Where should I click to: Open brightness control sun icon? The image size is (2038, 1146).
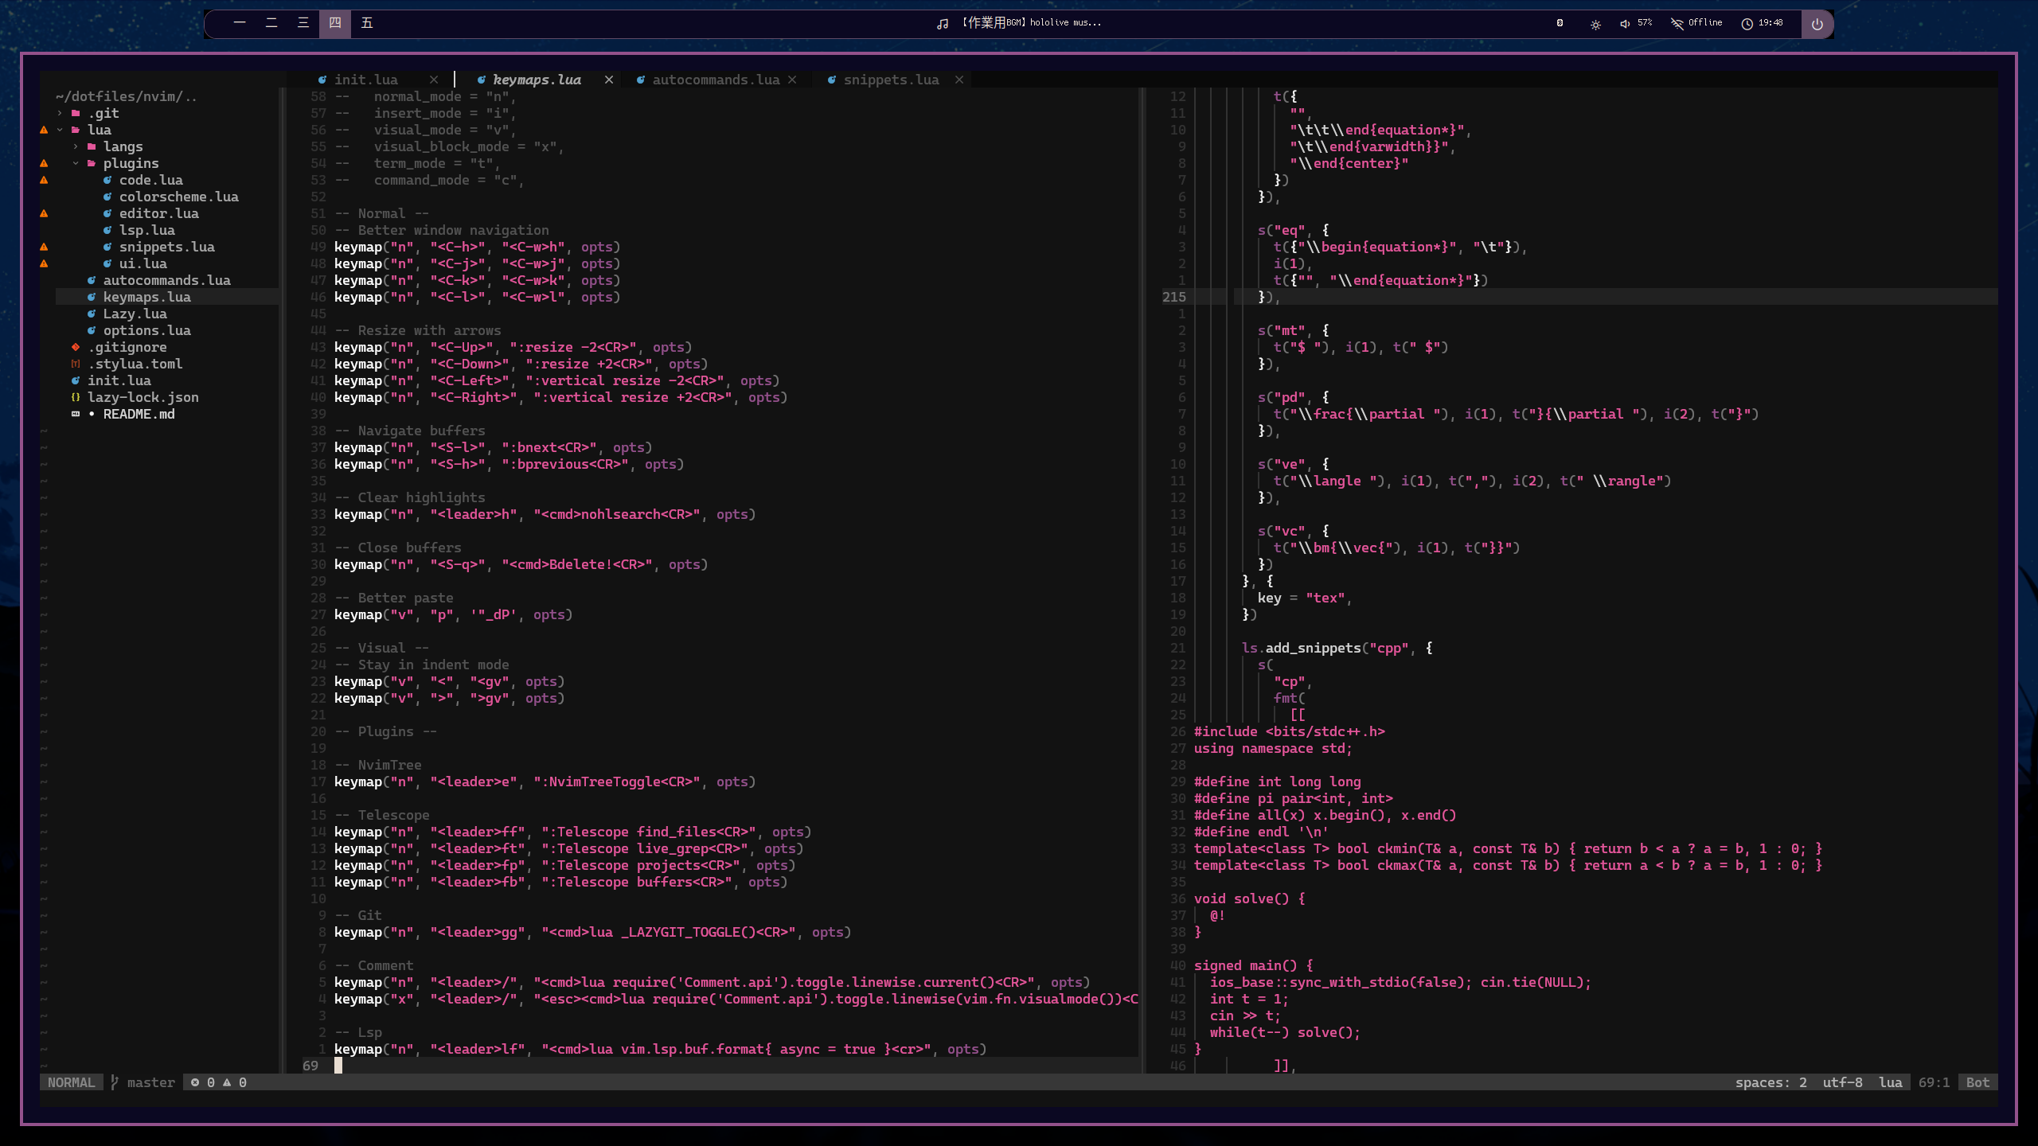[x=1595, y=24]
